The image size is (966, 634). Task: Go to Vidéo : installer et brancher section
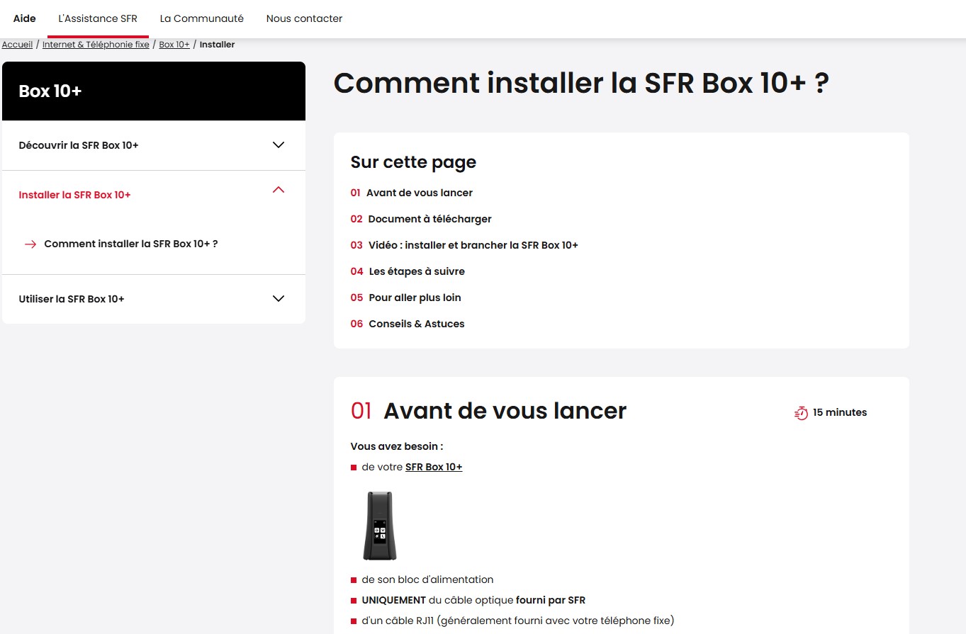[473, 244]
